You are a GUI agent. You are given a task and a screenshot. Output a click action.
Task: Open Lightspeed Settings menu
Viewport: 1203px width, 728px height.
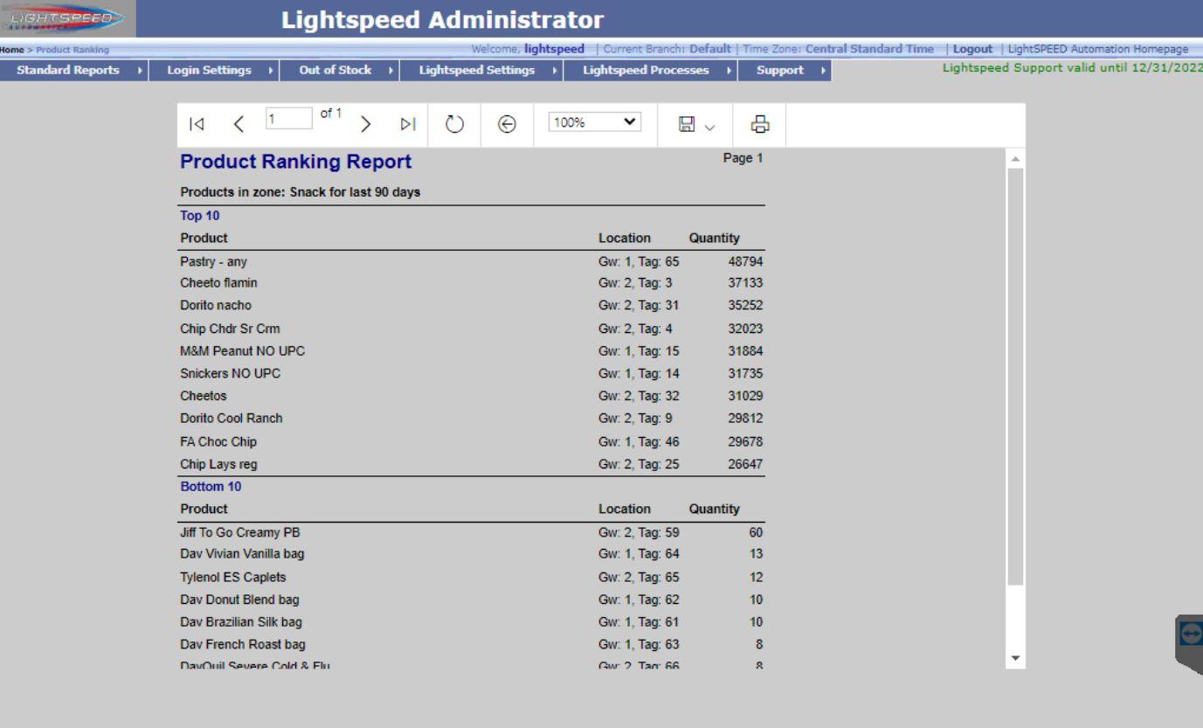pos(483,70)
